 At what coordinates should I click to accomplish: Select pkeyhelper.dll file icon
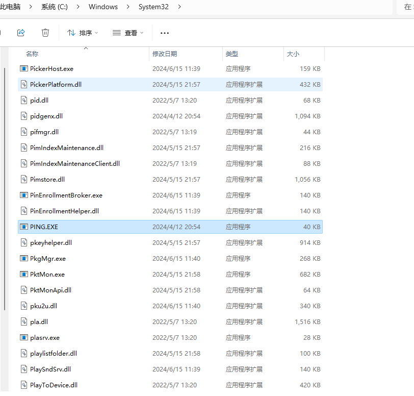click(x=24, y=243)
